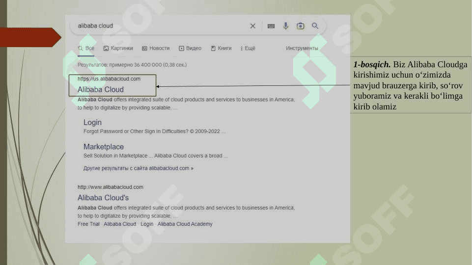Select the Видео tab
This screenshot has height=265, width=472.
pos(190,49)
